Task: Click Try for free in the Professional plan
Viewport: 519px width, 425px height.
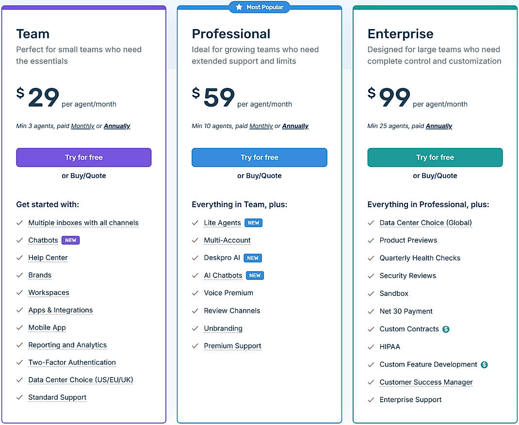Action: tap(259, 157)
